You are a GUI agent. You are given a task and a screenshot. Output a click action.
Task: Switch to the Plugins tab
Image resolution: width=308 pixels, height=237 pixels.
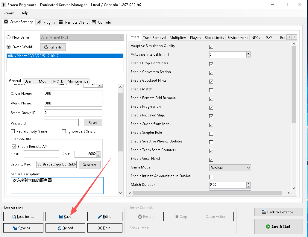[46, 22]
